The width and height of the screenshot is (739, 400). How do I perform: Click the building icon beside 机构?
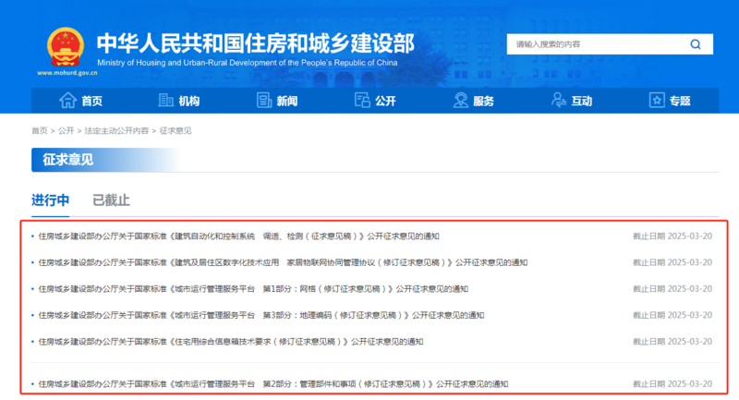pyautogui.click(x=165, y=101)
